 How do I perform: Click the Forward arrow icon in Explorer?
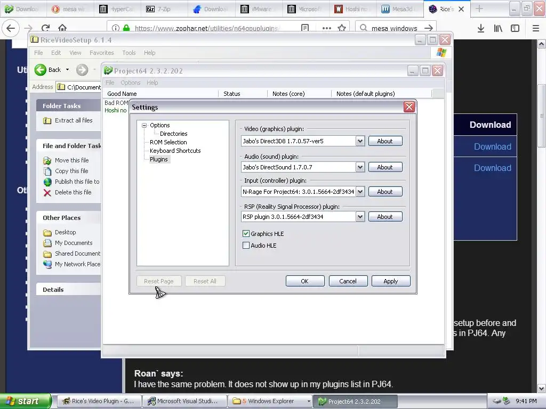click(82, 70)
